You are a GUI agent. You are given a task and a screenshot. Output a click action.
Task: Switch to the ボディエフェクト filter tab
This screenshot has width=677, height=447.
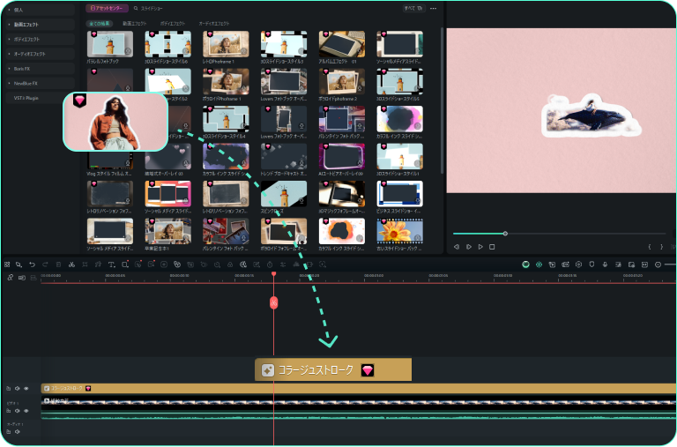[172, 23]
